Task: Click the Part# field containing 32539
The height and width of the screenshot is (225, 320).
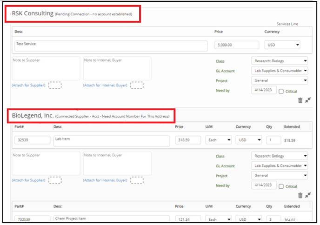Action: click(32, 140)
